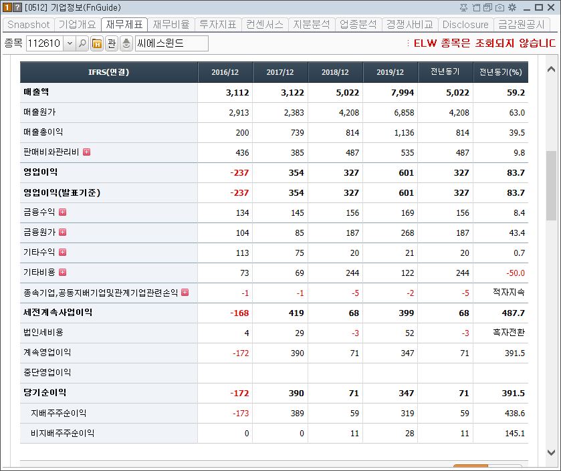561x471 pixels.
Task: Open the stock code dropdown arrow
Action: 70,42
